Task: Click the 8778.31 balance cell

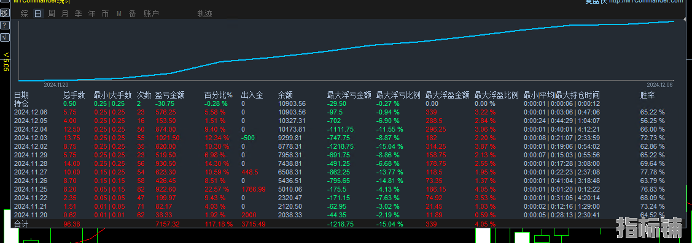Action: [290, 146]
